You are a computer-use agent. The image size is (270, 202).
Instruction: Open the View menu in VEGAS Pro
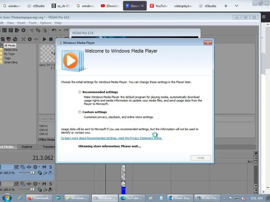pyautogui.click(x=10, y=23)
